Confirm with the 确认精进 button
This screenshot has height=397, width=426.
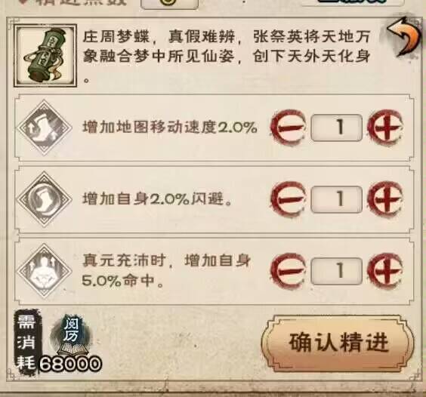click(338, 343)
